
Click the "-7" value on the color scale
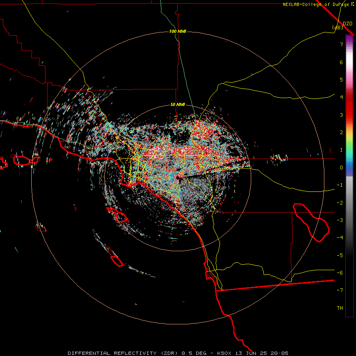pos(340,290)
